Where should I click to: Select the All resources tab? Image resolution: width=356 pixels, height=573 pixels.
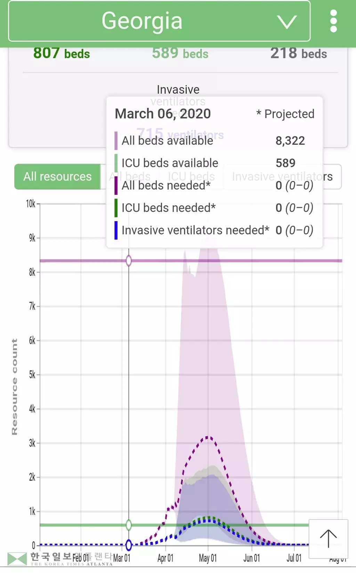(x=57, y=177)
